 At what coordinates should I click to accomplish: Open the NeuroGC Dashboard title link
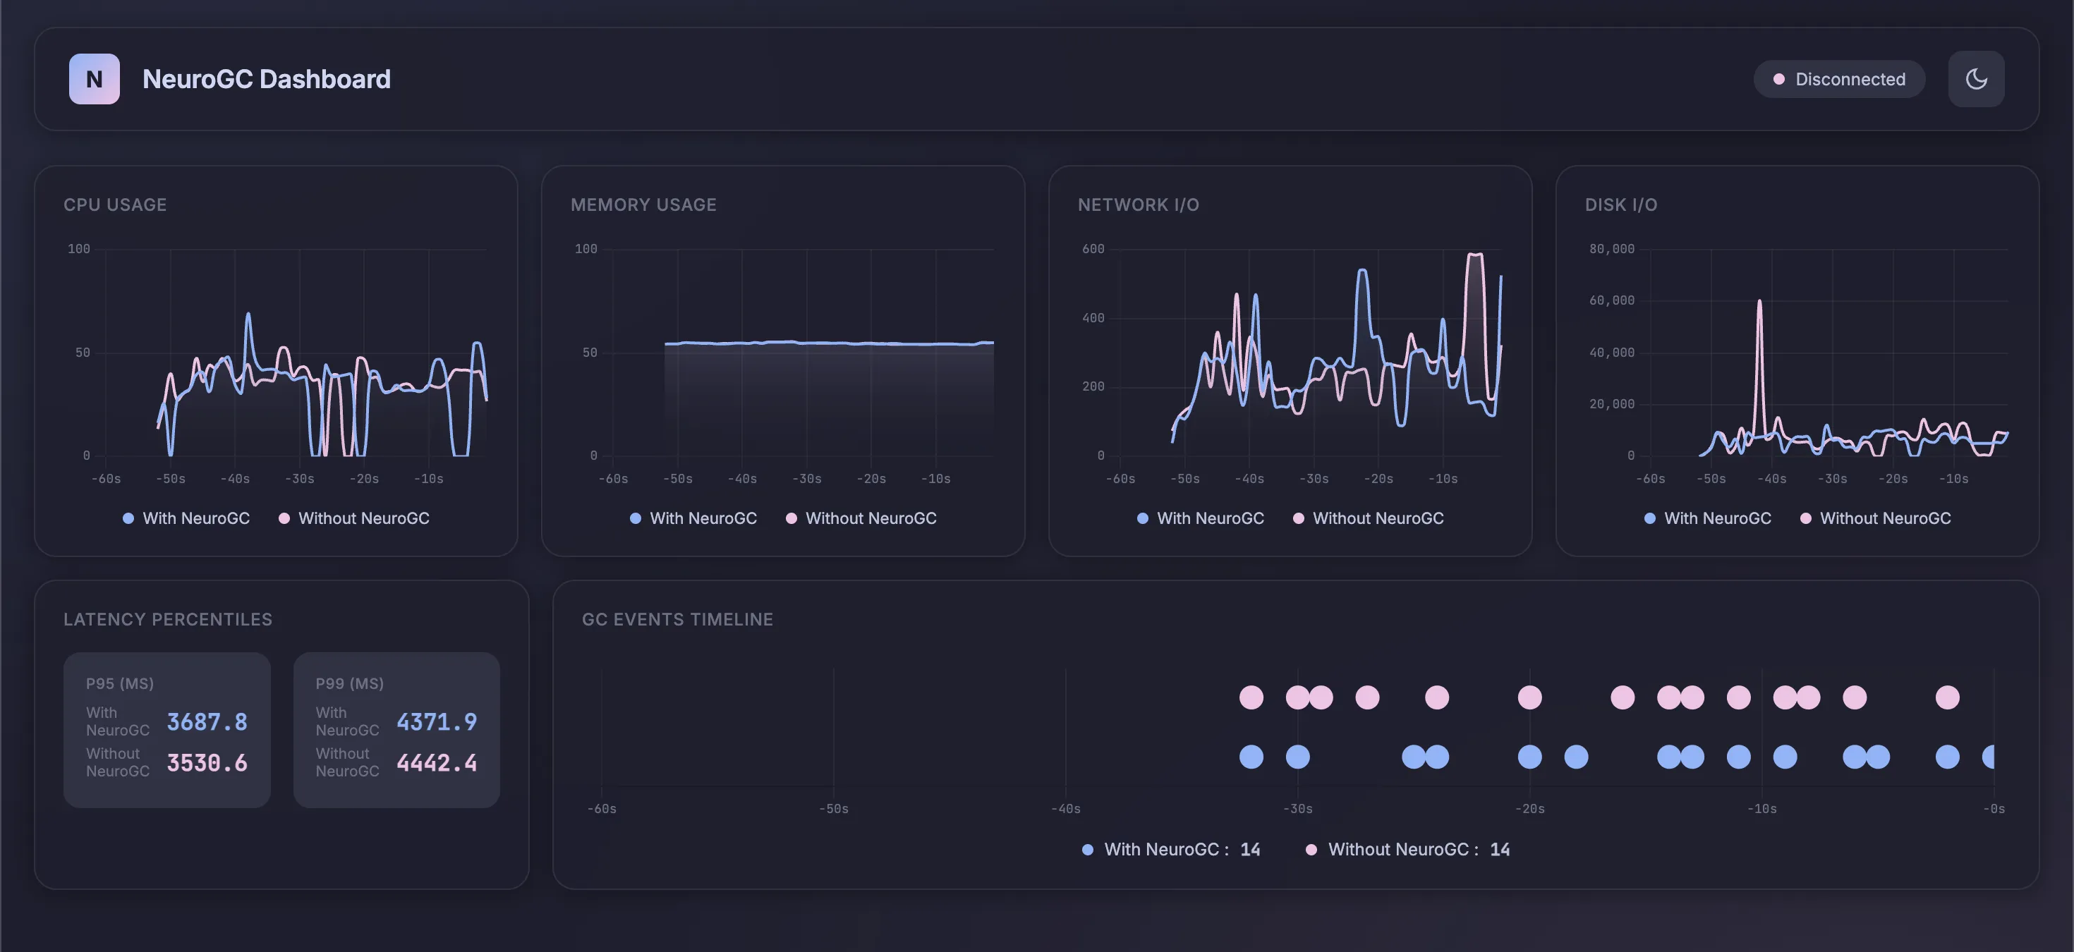(267, 79)
